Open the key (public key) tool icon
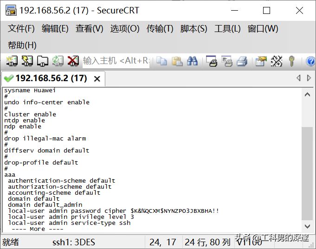Screen dimensions: 316x249 [x=291, y=61]
